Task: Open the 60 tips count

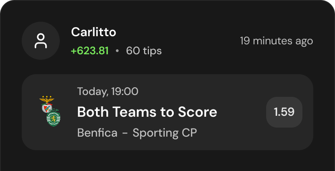Action: 144,51
